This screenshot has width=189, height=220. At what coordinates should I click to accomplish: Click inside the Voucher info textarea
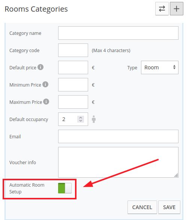(118, 162)
